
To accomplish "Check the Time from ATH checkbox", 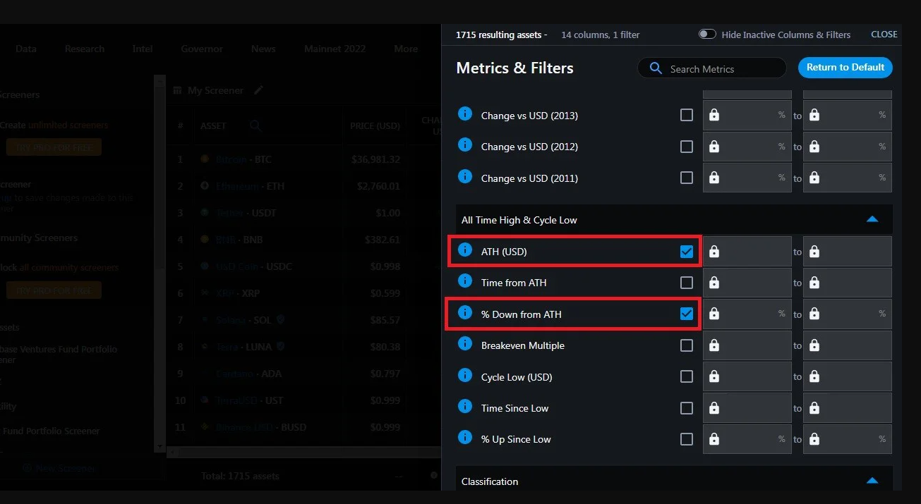I will [687, 283].
